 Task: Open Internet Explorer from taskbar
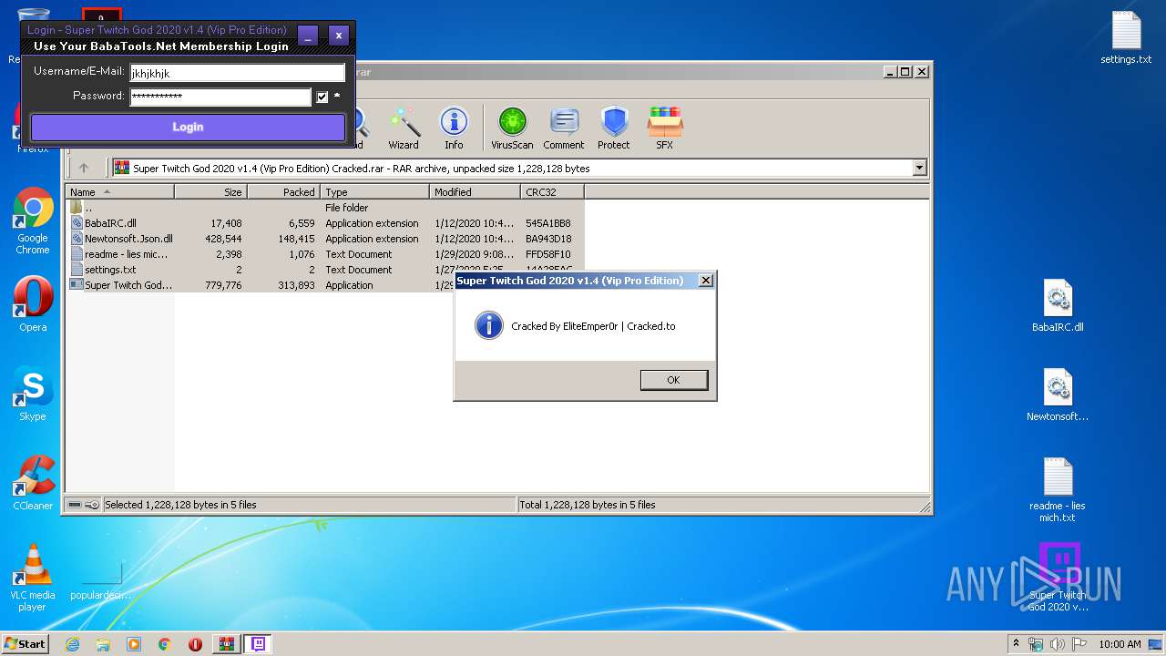(73, 644)
